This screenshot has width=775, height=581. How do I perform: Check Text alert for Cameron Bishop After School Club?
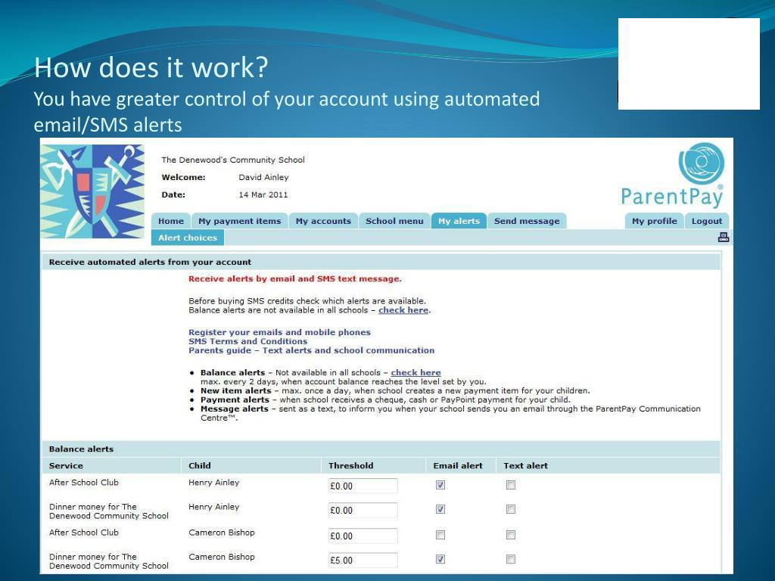pos(511,535)
